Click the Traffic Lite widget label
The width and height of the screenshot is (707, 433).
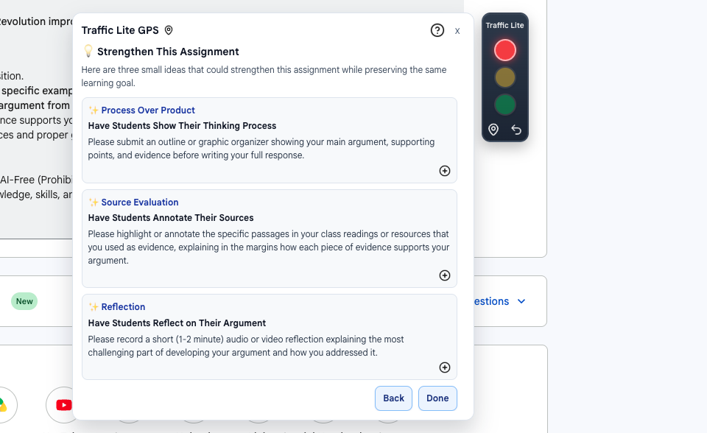[x=504, y=25]
